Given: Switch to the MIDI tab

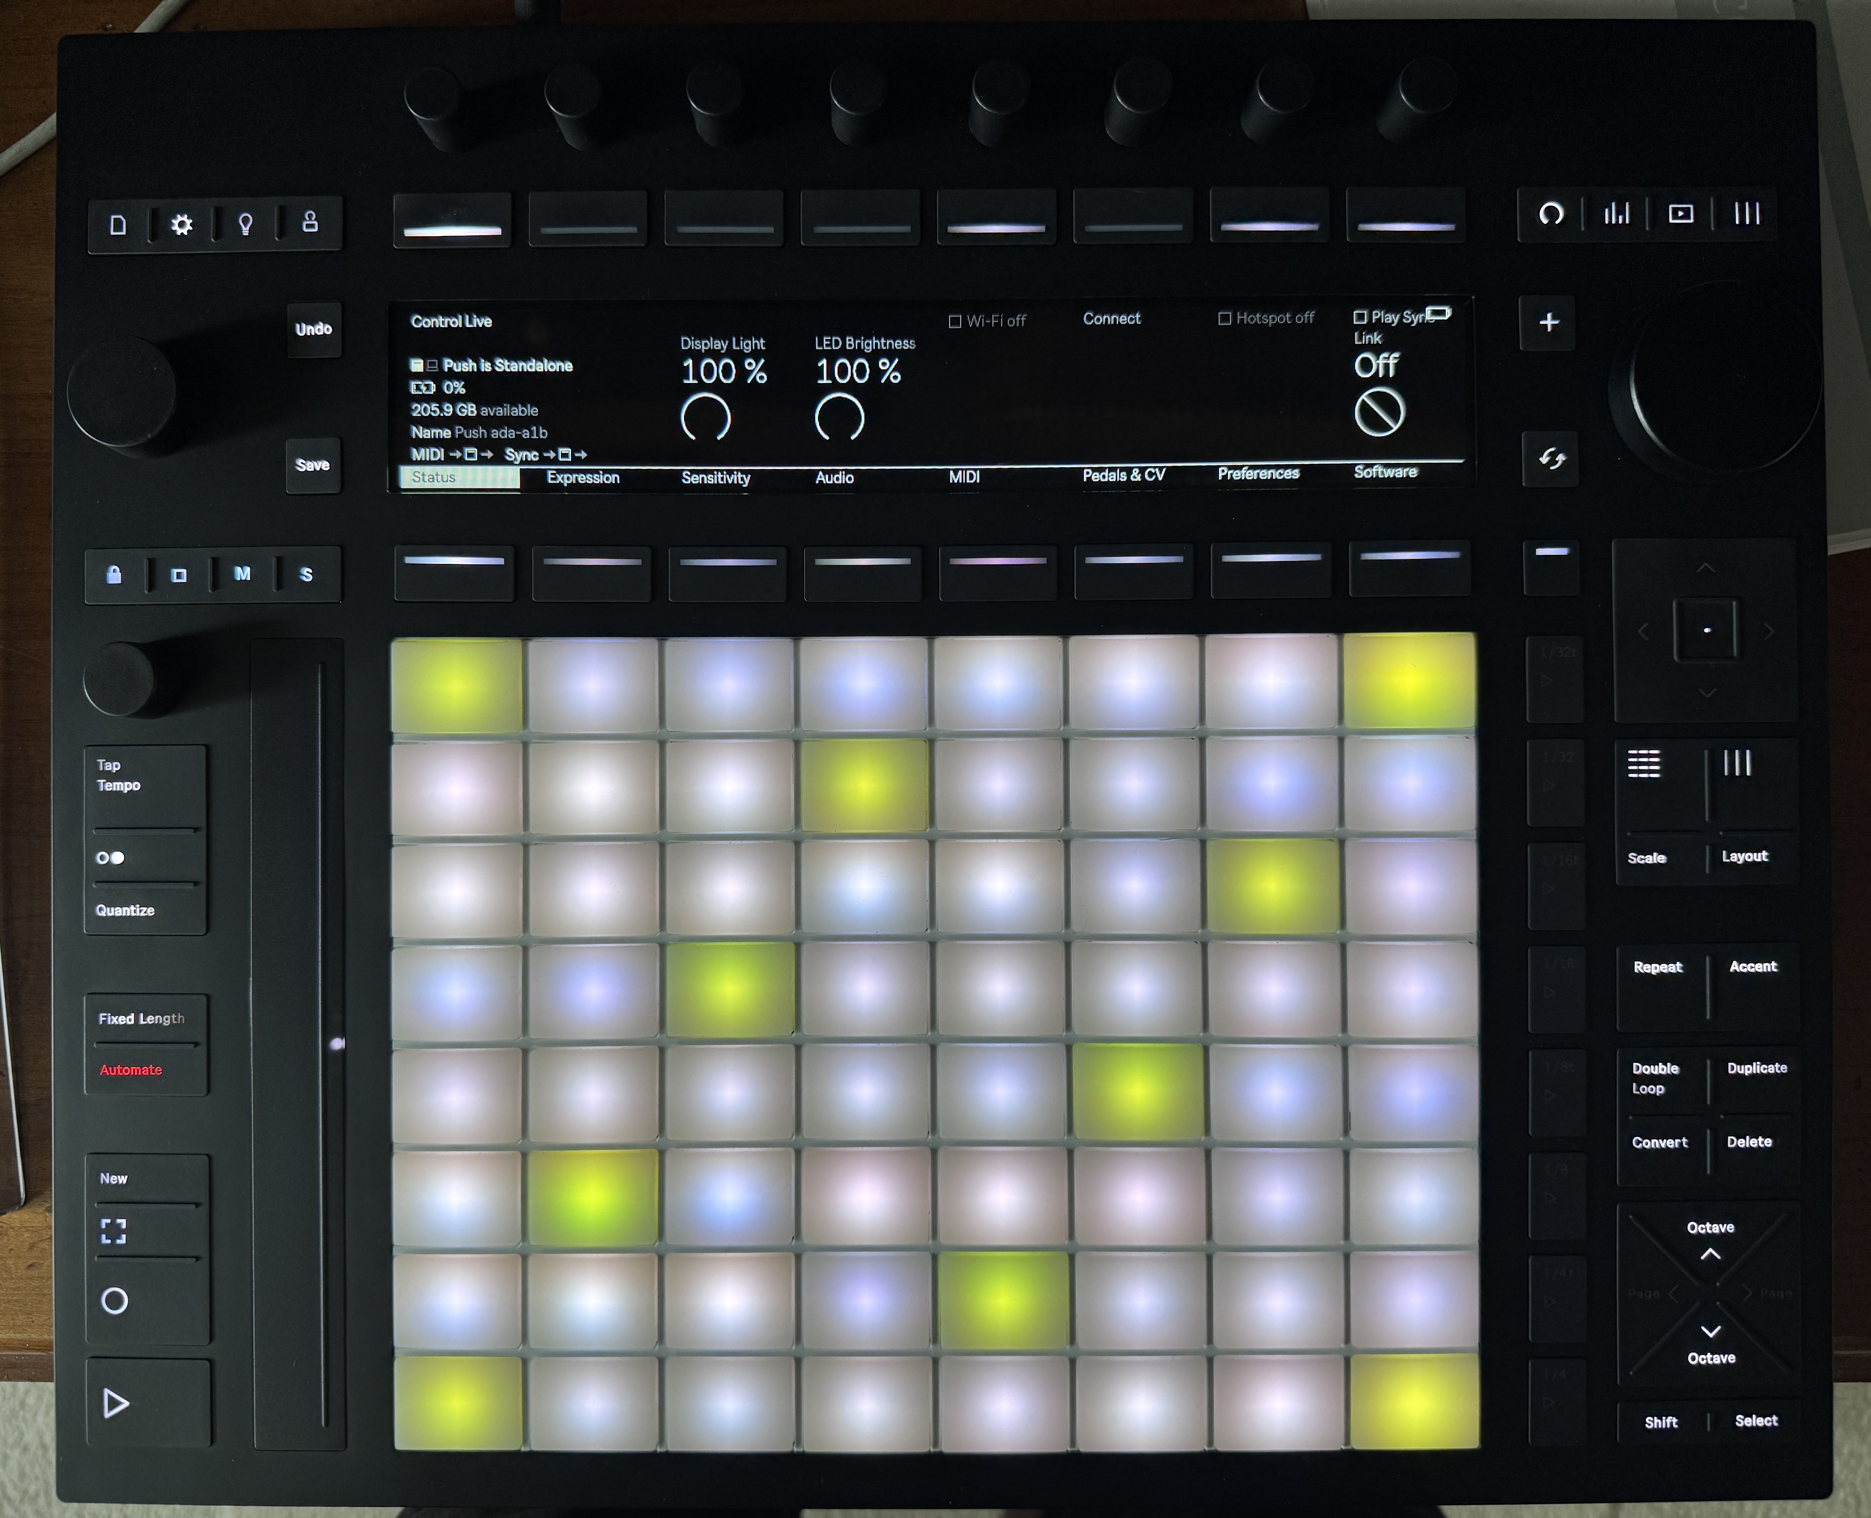Looking at the screenshot, I should click(x=964, y=476).
